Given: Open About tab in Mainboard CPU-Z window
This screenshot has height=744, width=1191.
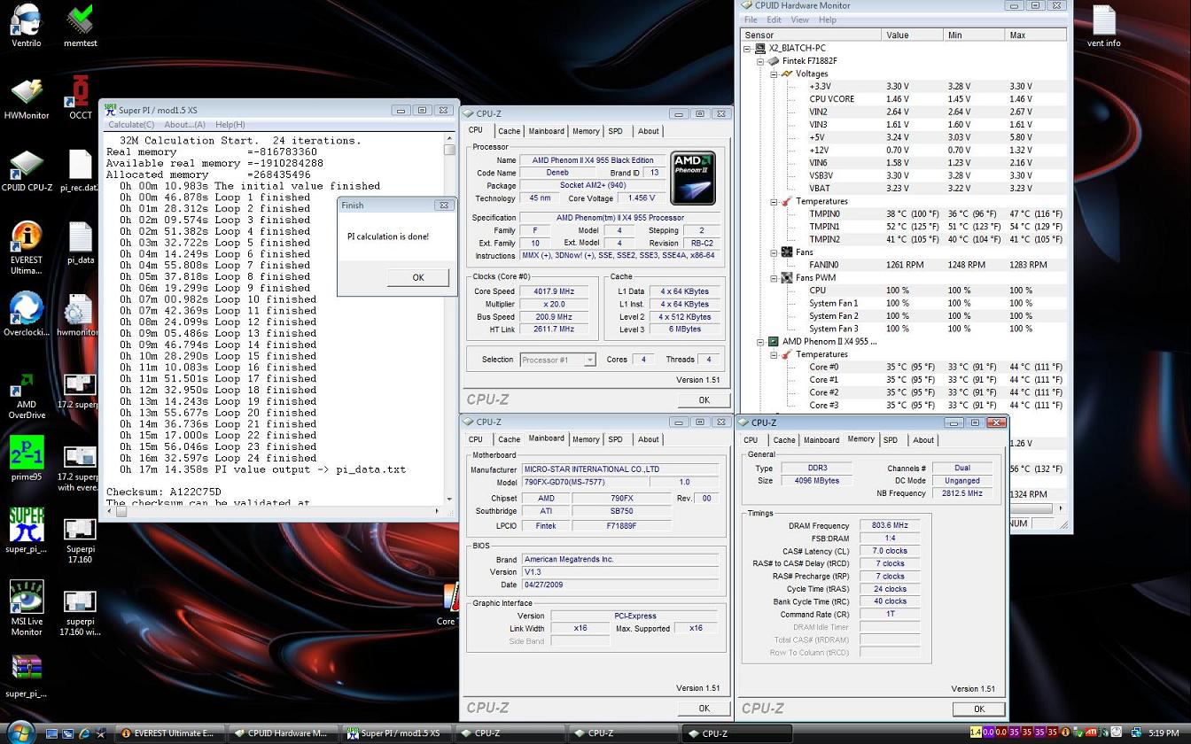Looking at the screenshot, I should (649, 439).
